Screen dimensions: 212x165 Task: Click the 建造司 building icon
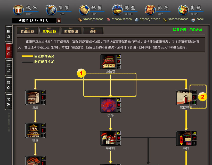[x=109, y=62]
